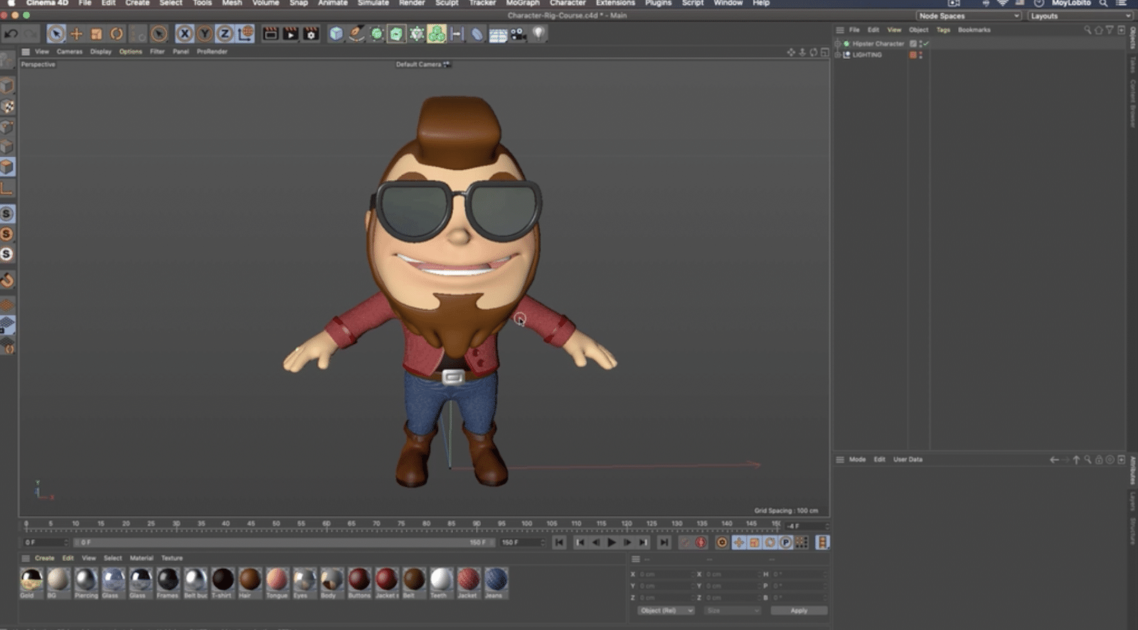
Task: Open the MoGraph menu
Action: (523, 4)
